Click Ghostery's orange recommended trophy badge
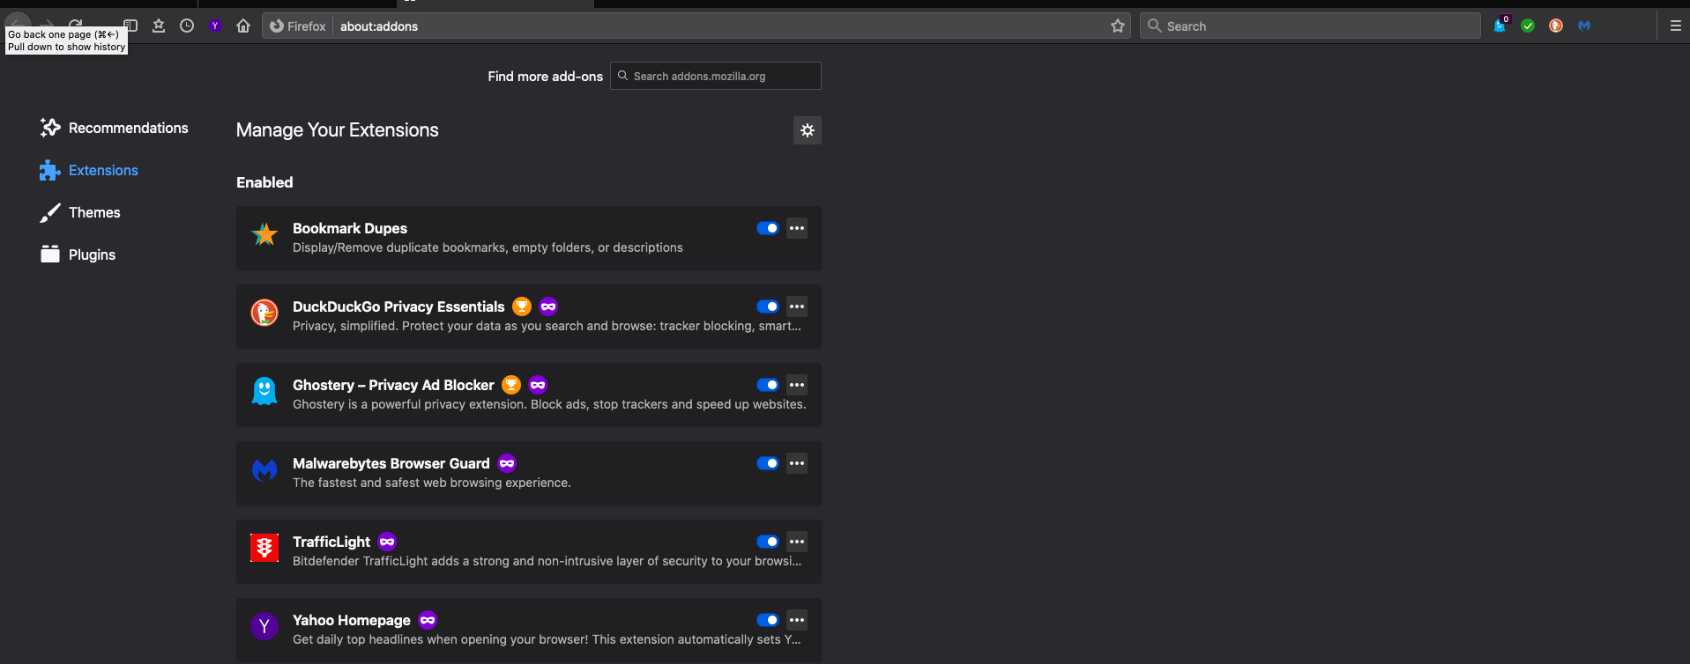Viewport: 1690px width, 664px height. 511,385
